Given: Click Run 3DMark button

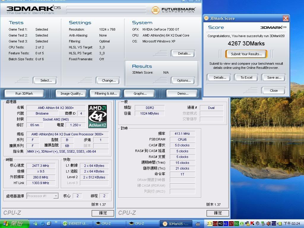Looking at the screenshot, I should tap(24, 94).
